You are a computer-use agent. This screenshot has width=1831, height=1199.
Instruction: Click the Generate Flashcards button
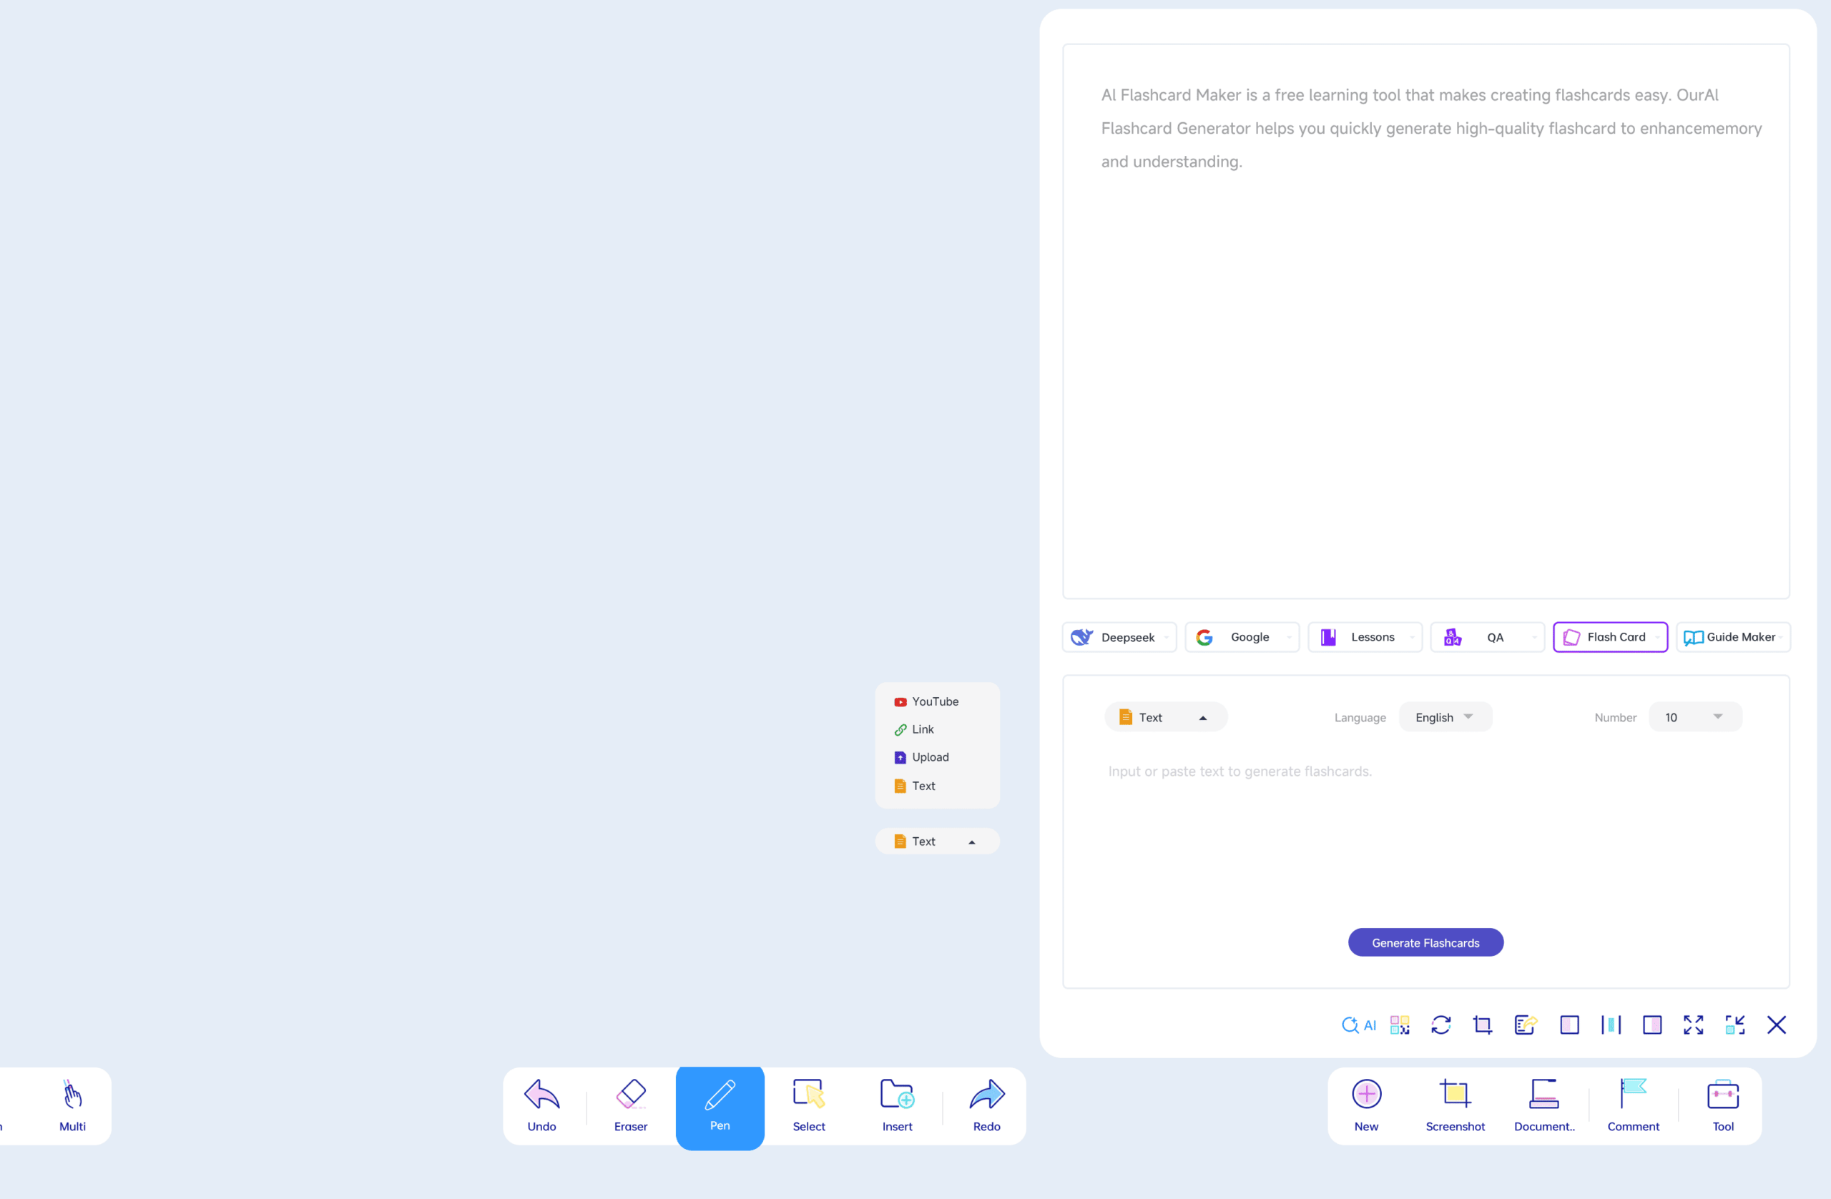[1425, 942]
